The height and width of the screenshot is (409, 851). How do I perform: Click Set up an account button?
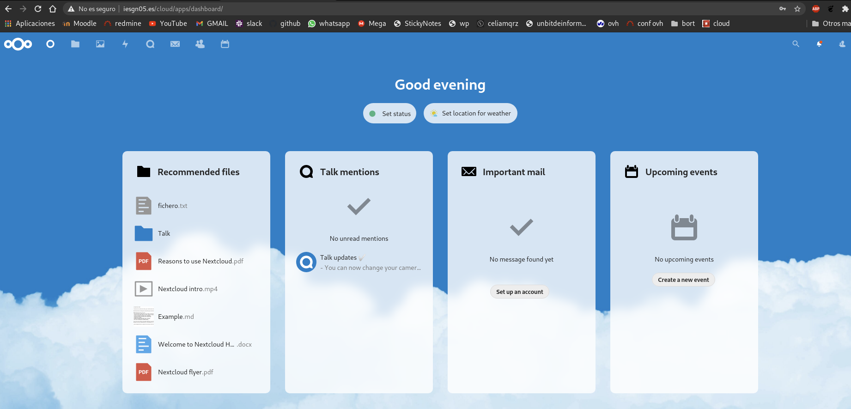tap(519, 292)
